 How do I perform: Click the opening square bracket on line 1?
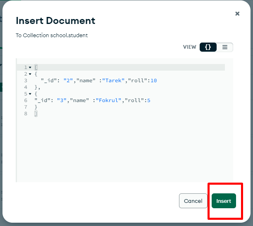point(36,67)
